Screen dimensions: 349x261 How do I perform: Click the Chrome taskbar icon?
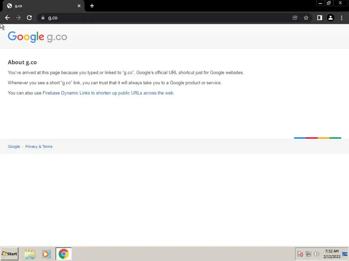pos(64,254)
